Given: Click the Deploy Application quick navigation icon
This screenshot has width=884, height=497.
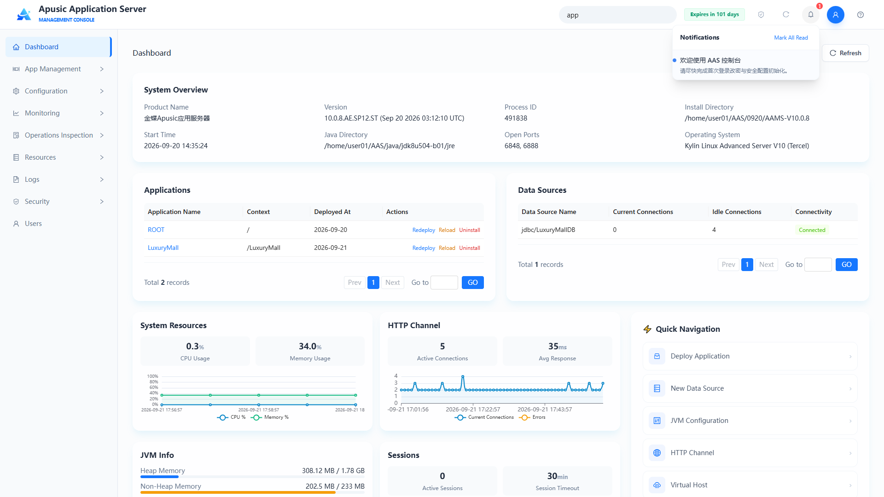Looking at the screenshot, I should (x=657, y=356).
